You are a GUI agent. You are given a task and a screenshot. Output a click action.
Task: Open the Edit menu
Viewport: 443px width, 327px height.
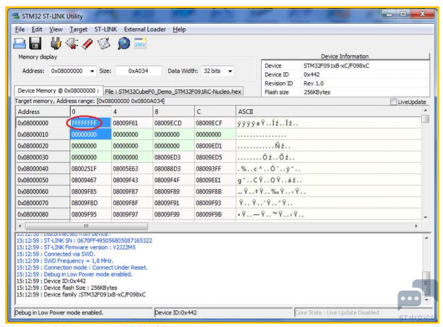pos(37,29)
